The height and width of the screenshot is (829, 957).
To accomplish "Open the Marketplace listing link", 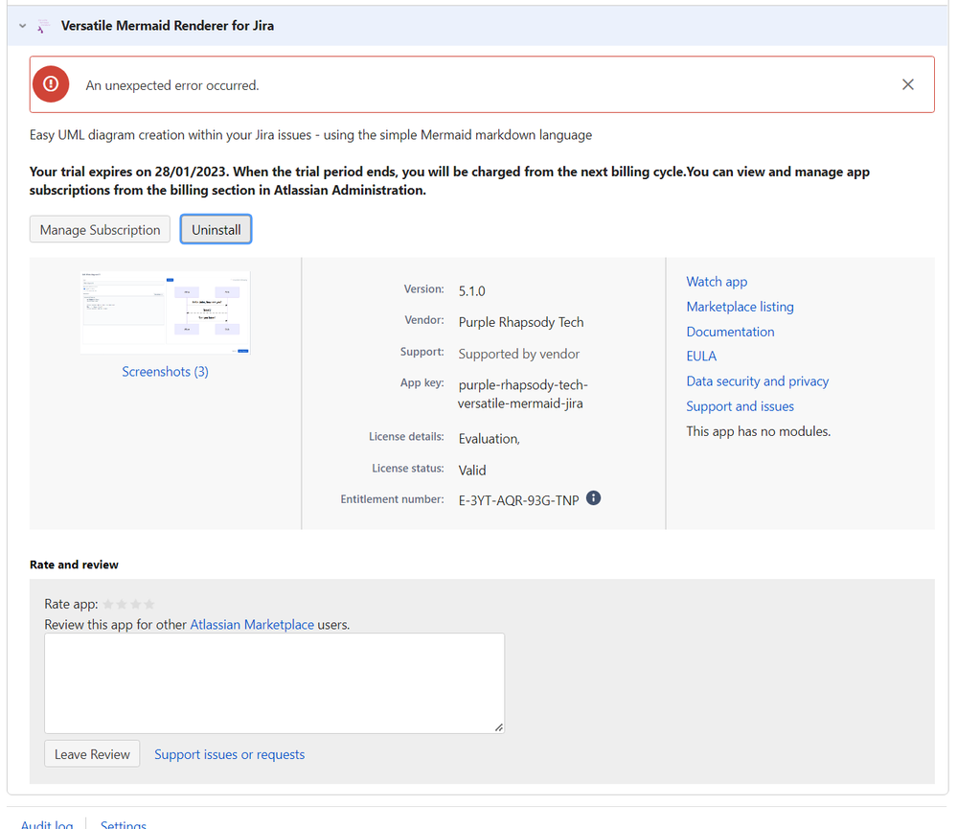I will 740,307.
